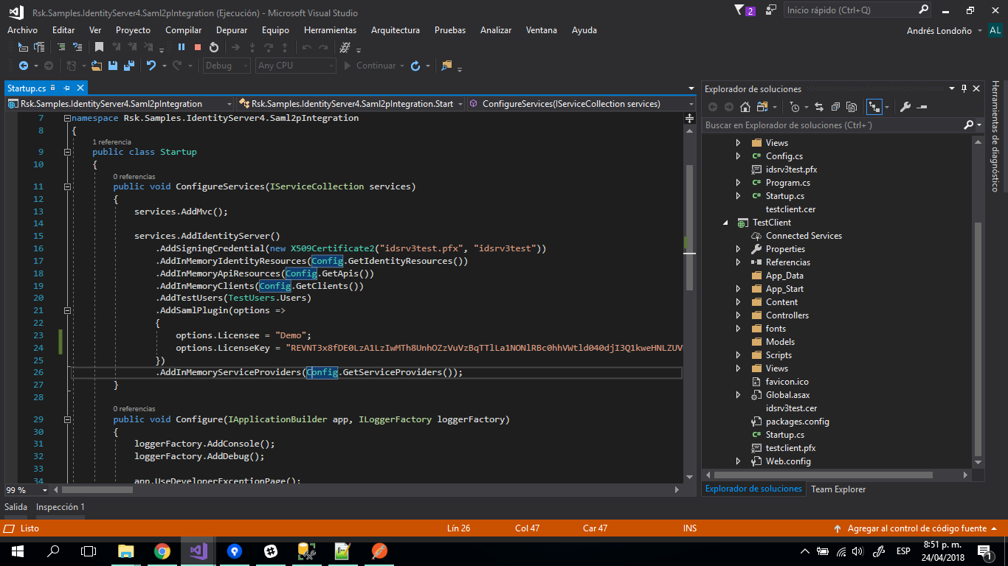The height and width of the screenshot is (566, 1008).
Task: Go to Home in Solution Explorer
Action: (745, 107)
